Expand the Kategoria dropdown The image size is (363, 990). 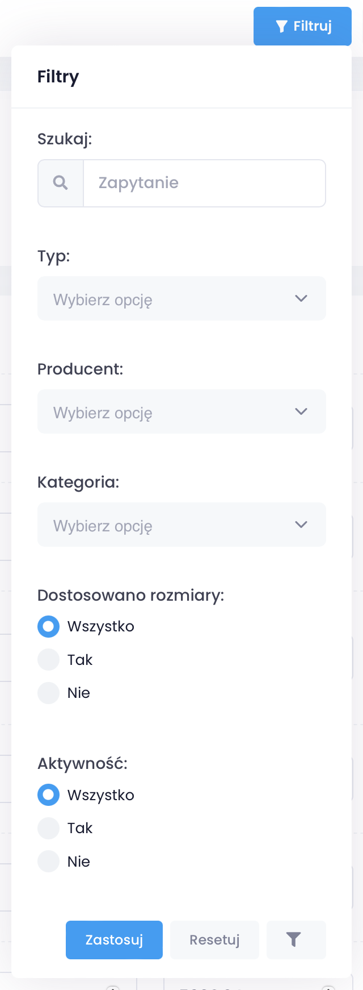click(170, 525)
